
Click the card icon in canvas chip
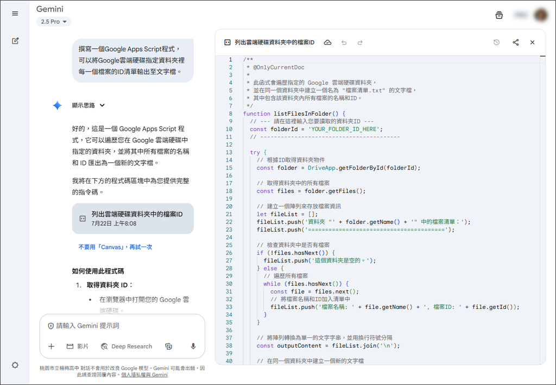[83, 218]
